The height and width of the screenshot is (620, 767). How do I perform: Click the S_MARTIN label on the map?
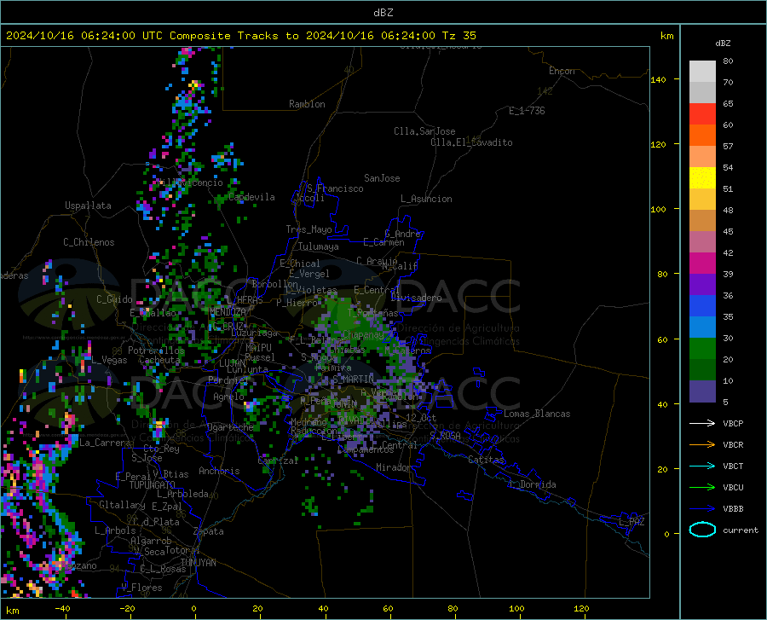point(353,380)
